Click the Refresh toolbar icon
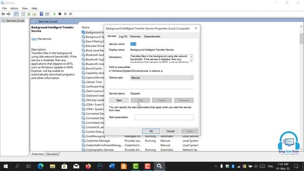304x171 pixels. [28, 14]
